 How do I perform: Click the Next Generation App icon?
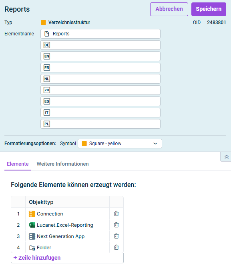pos(32,236)
